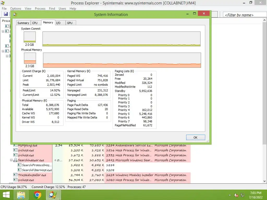
Task: Click the Page Fault Delta value 127,436
Action: [103, 105]
